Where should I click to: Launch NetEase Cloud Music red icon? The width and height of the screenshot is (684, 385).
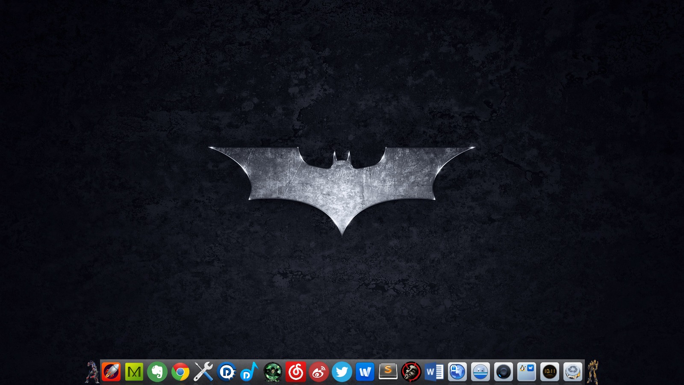click(296, 372)
